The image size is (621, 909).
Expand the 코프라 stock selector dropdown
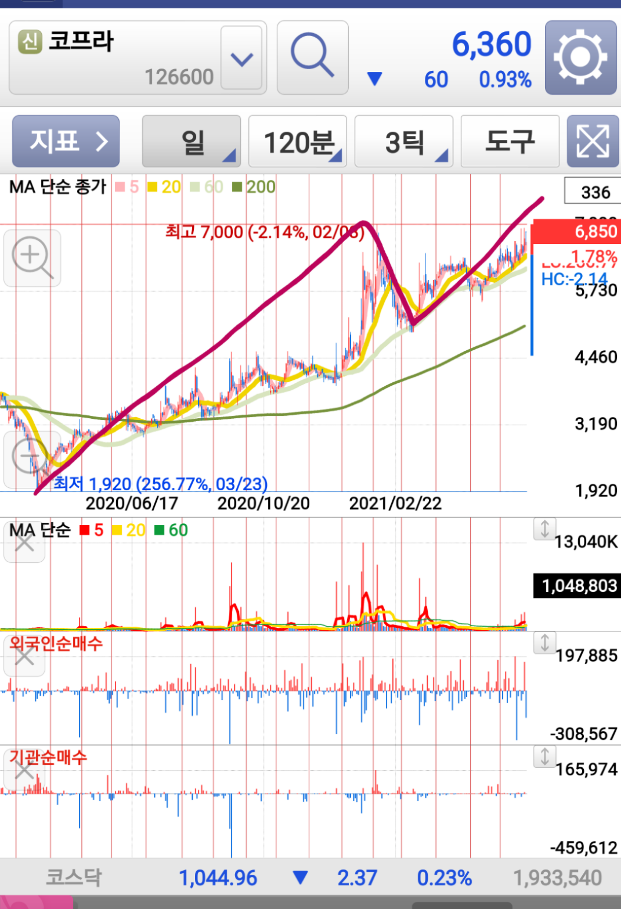[241, 58]
